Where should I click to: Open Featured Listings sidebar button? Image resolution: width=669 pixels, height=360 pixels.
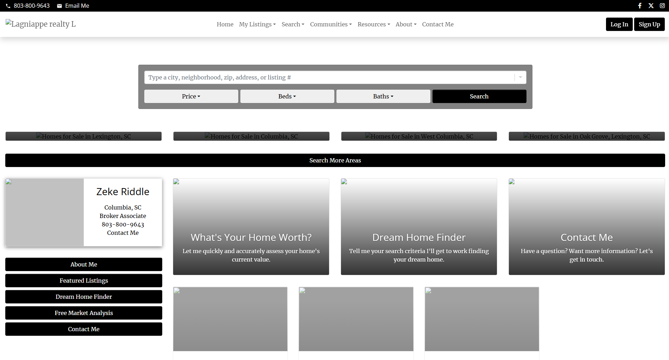pyautogui.click(x=84, y=281)
